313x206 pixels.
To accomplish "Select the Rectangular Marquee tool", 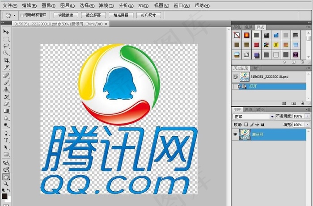I will [6, 39].
